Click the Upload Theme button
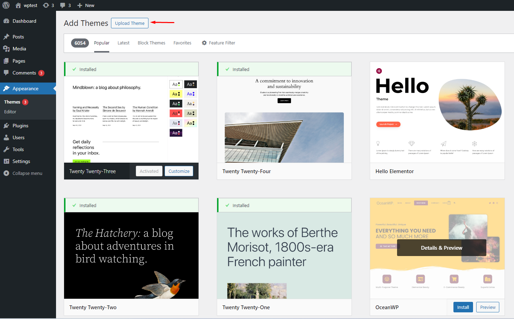514x319 pixels. 130,23
